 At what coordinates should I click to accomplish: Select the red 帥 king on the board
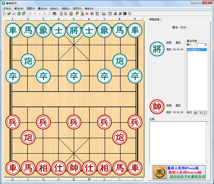coord(74,168)
